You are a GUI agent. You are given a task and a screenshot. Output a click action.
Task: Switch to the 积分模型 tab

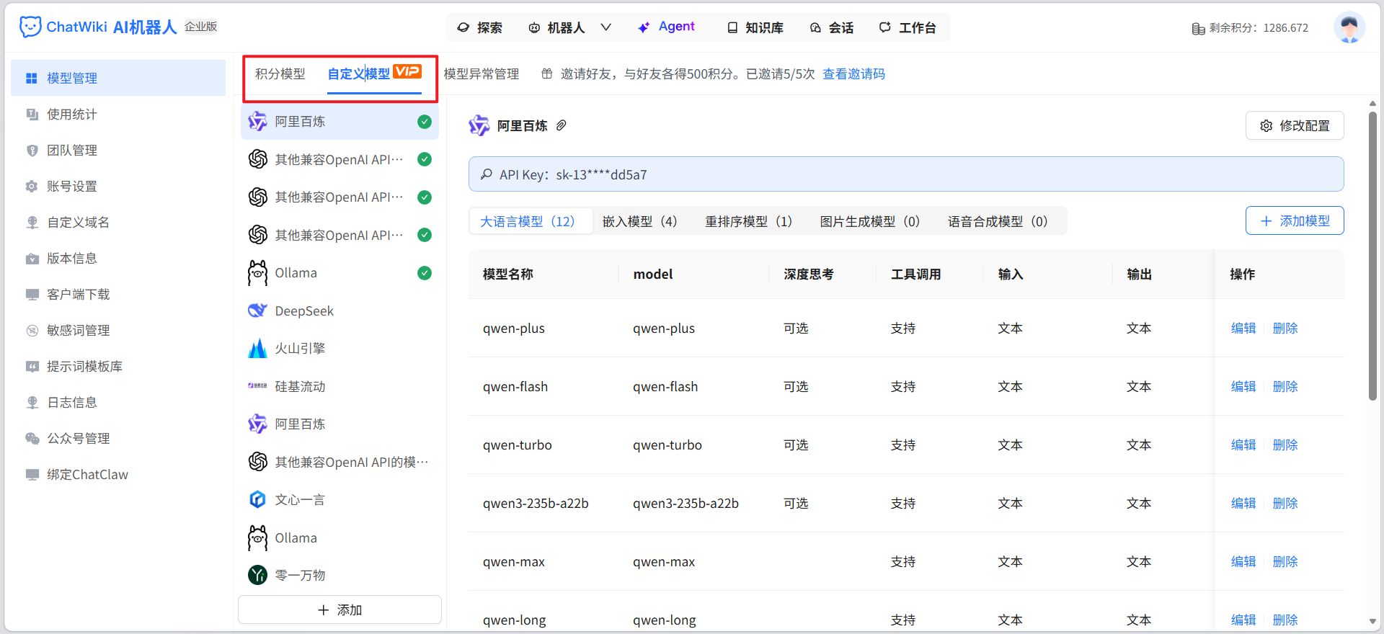pyautogui.click(x=280, y=73)
